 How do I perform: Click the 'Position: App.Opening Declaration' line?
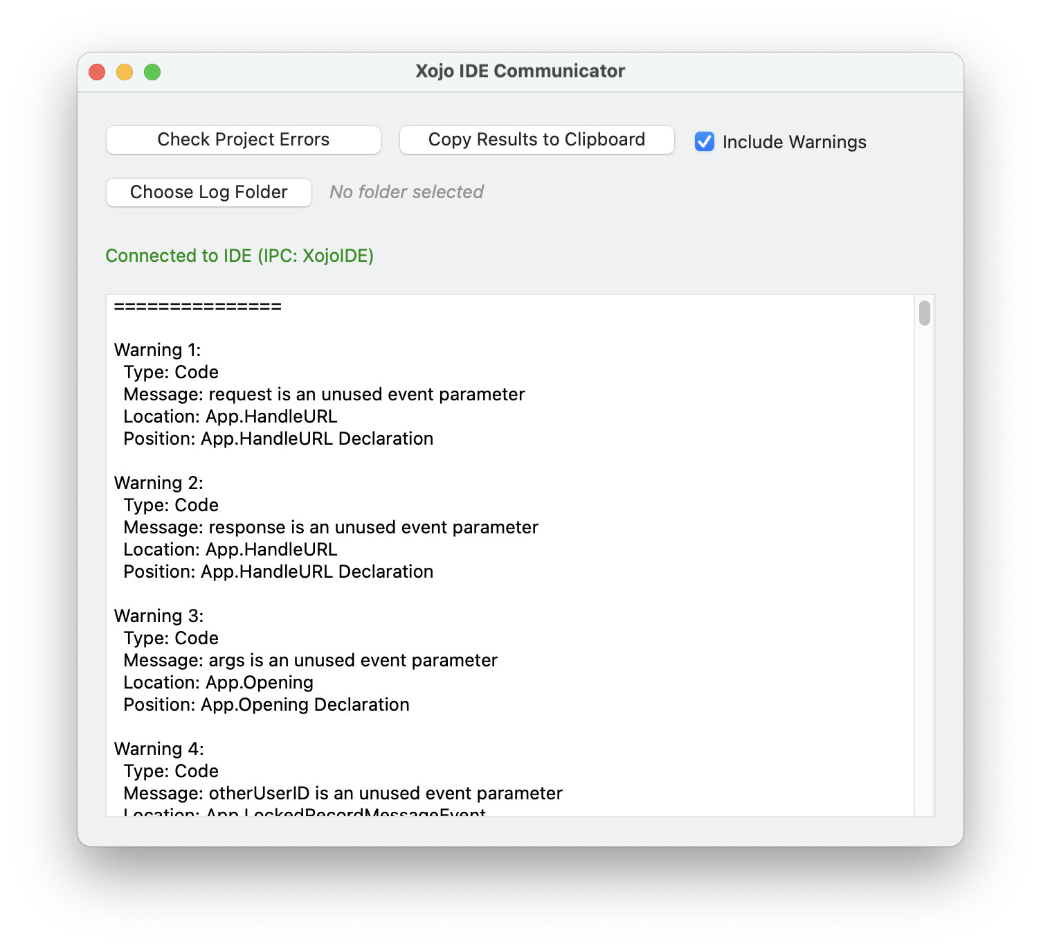[266, 705]
